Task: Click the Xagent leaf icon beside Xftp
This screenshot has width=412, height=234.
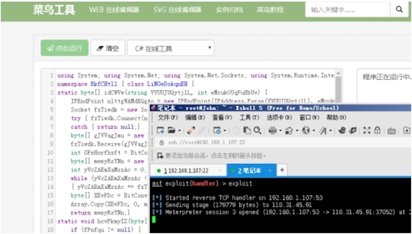Action: click(353, 130)
